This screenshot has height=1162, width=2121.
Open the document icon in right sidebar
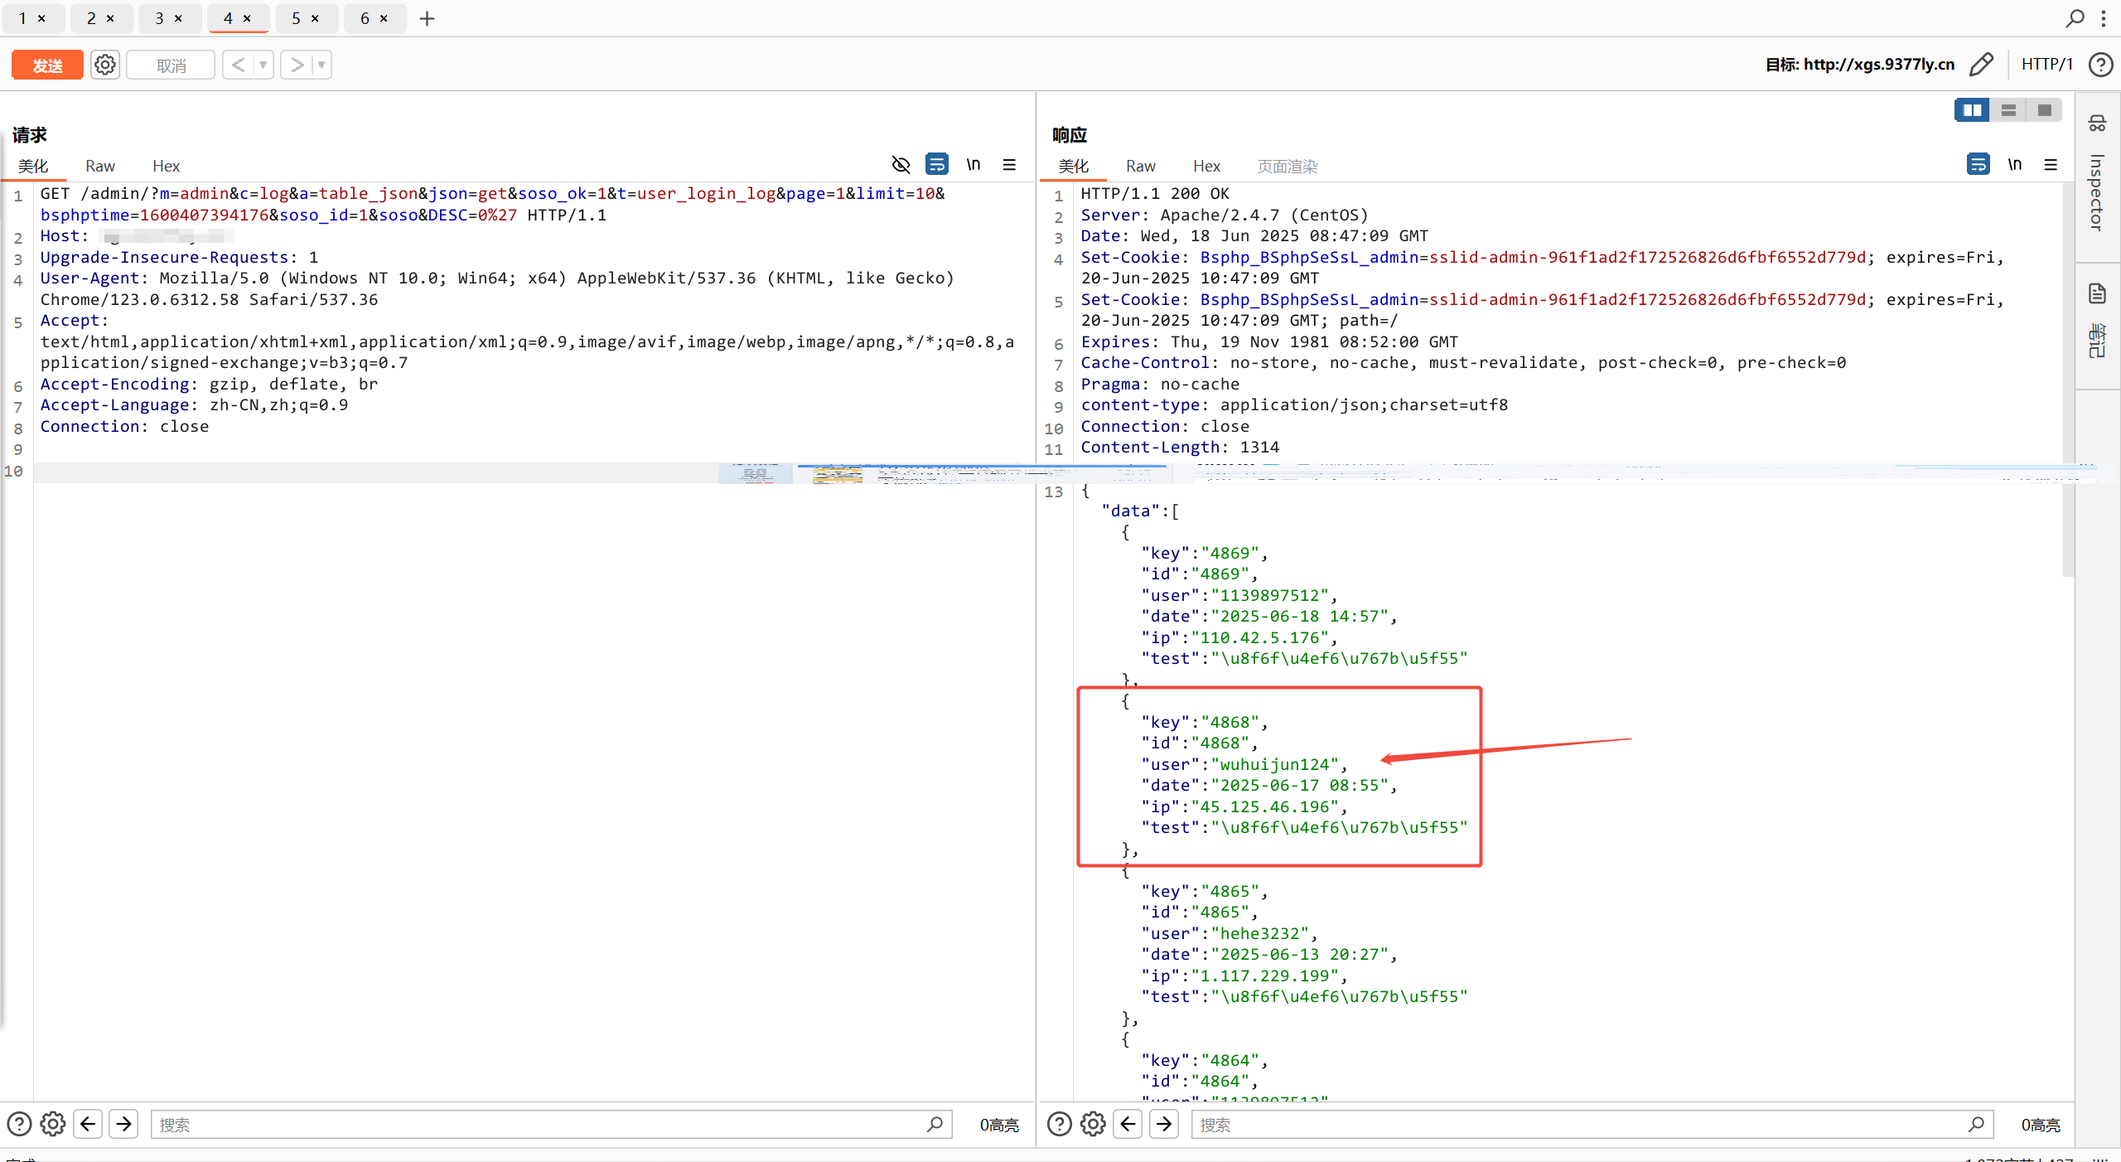pos(2097,293)
